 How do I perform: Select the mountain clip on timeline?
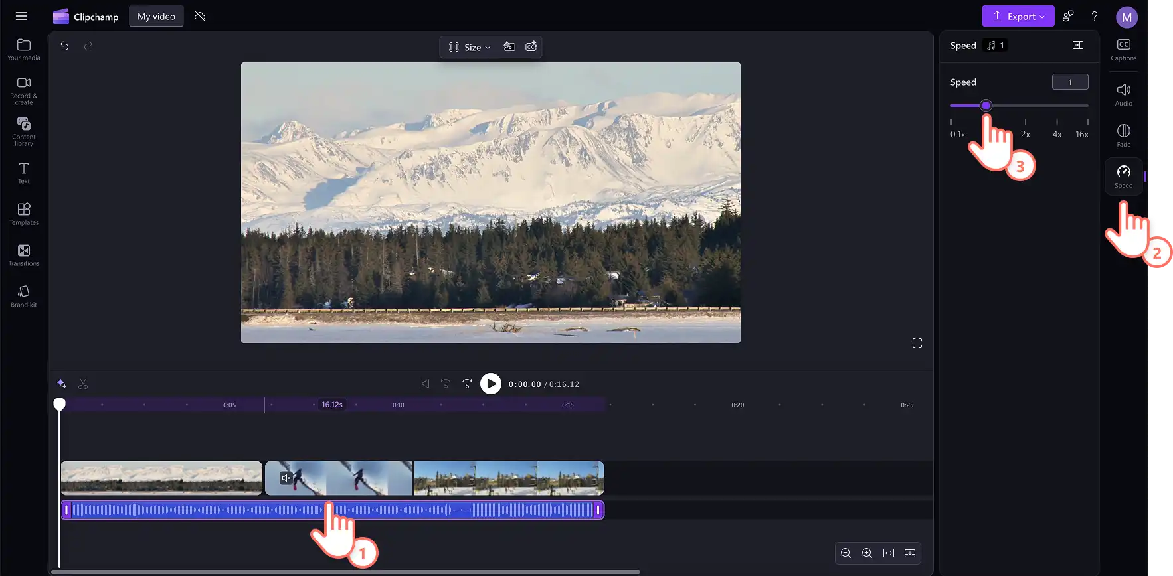tap(161, 478)
